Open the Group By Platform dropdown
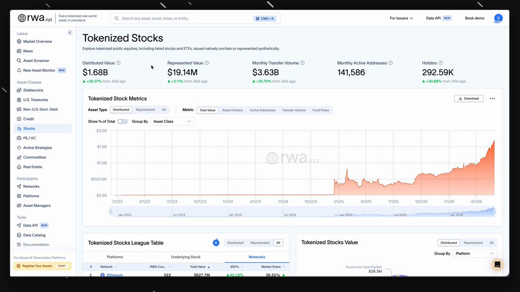The height and width of the screenshot is (292, 520). (x=474, y=253)
